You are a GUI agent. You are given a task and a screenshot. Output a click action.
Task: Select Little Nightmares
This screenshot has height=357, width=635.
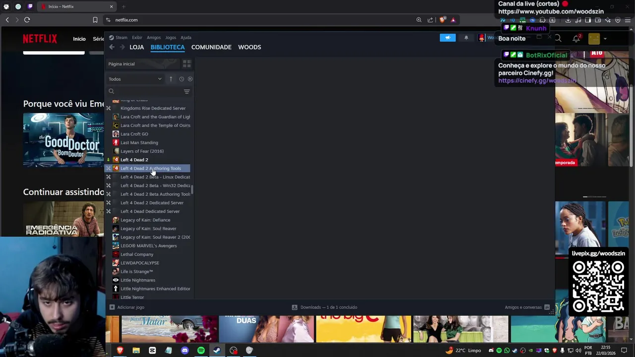click(x=149, y=280)
